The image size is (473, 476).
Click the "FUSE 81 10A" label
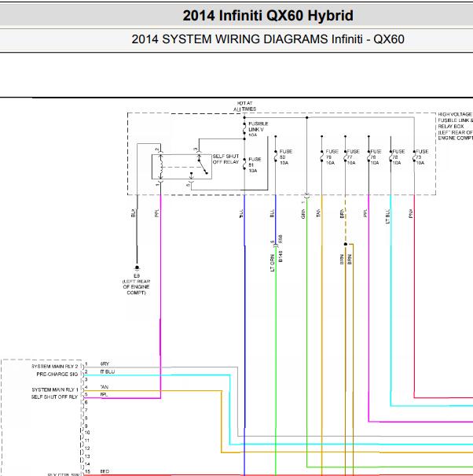pos(255,165)
